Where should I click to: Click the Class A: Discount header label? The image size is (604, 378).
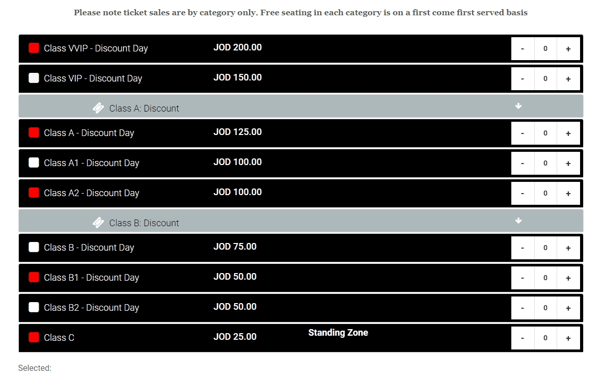coord(144,109)
